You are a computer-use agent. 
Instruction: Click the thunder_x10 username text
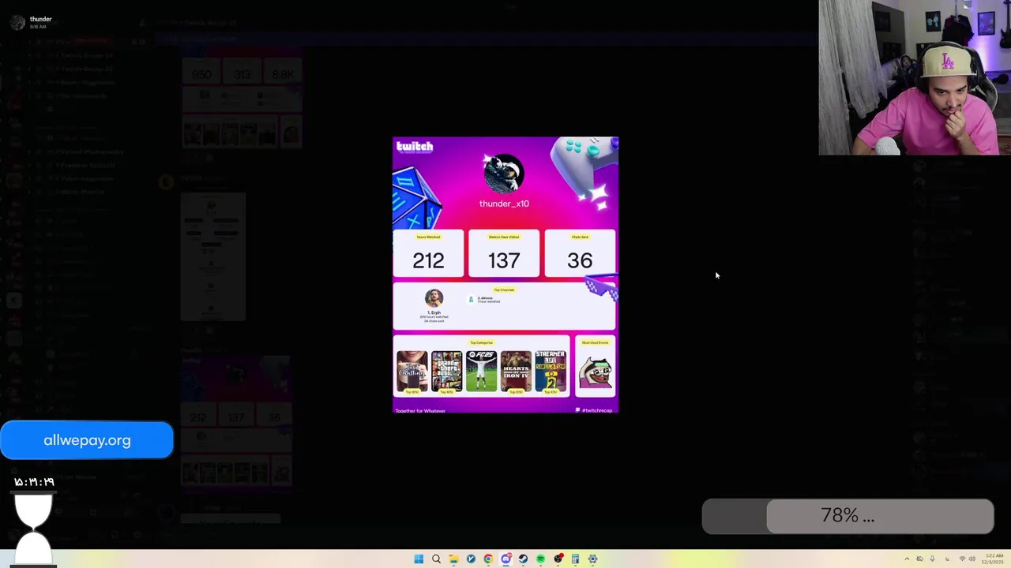click(504, 204)
